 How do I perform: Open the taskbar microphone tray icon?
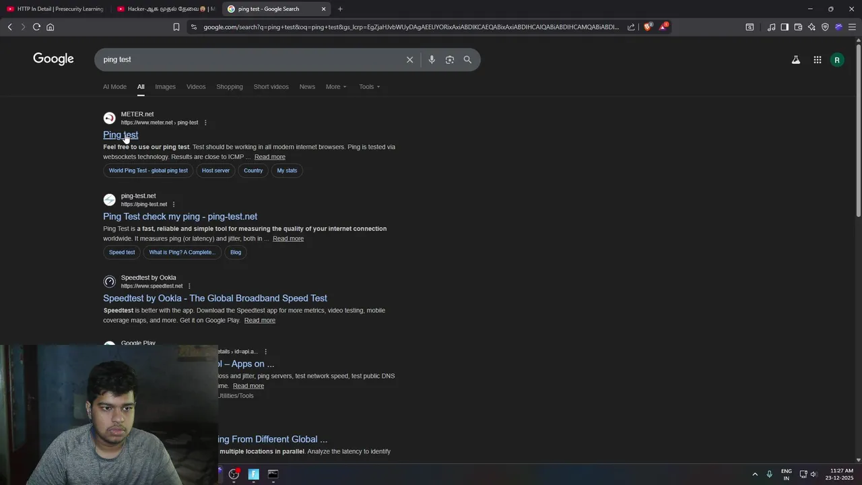click(769, 474)
